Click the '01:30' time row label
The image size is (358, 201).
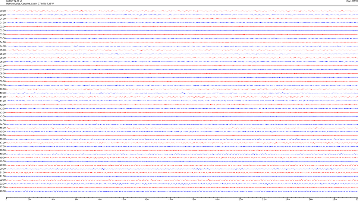(3, 23)
